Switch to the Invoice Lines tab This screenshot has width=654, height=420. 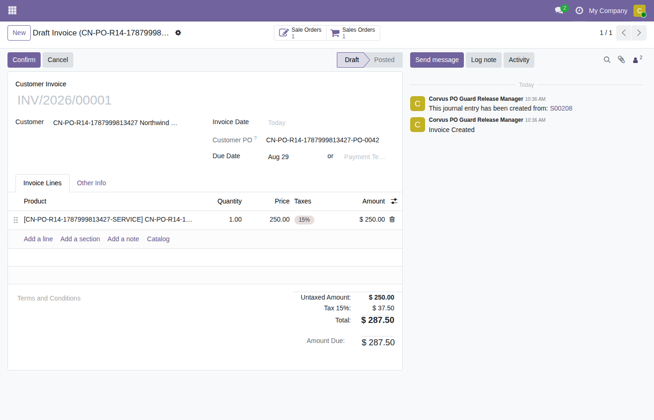tap(43, 183)
